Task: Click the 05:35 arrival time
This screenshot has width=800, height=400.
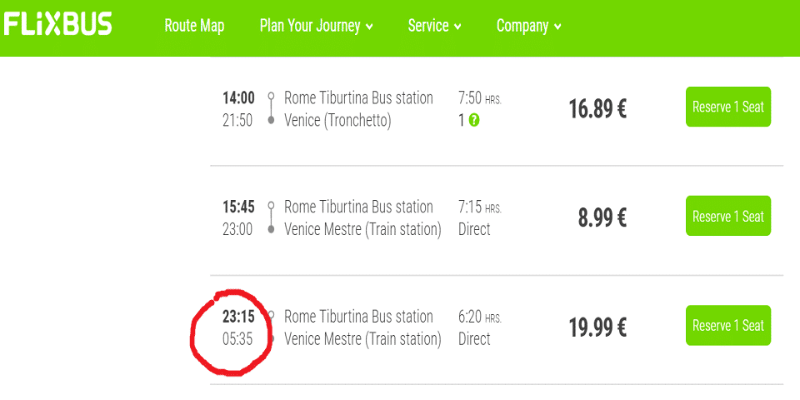Action: coord(237,339)
